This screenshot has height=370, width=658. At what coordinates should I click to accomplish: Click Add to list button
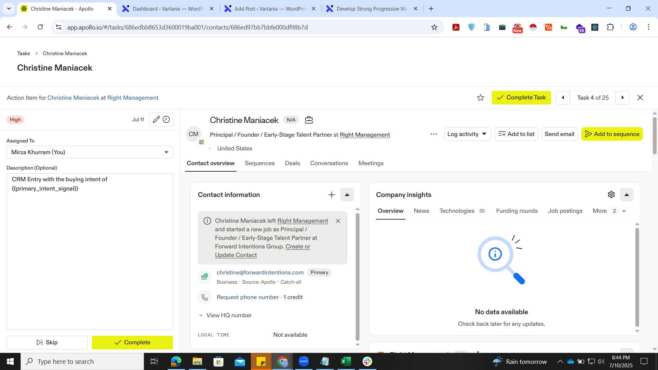(516, 134)
